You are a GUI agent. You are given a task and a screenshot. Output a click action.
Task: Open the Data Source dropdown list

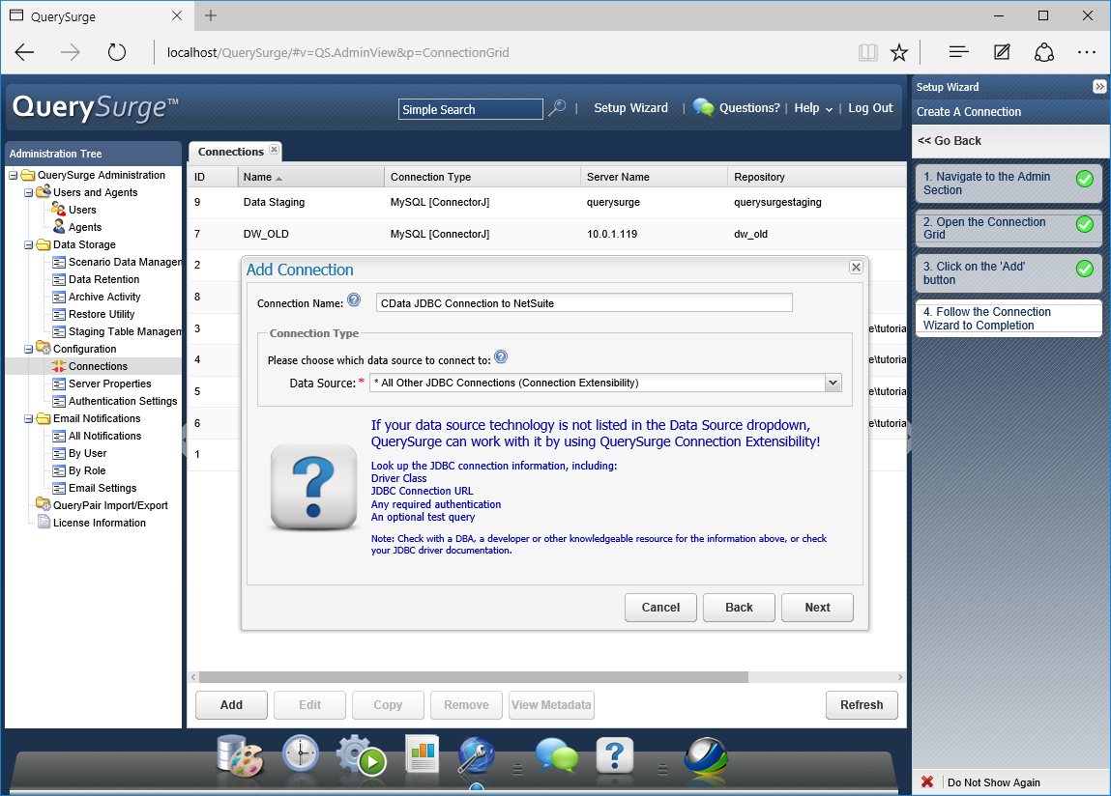point(833,383)
